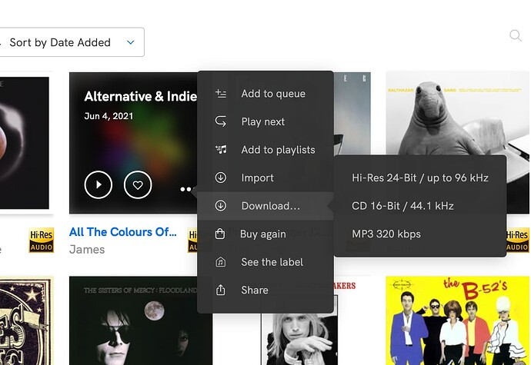Image resolution: width=531 pixels, height=365 pixels.
Task: Pick MP3 320 kbps download option
Action: point(386,234)
